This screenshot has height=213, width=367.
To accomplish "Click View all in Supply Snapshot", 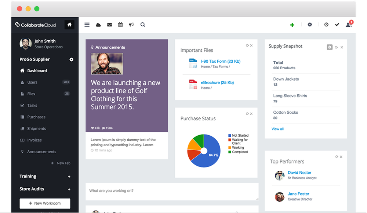I will (x=277, y=129).
